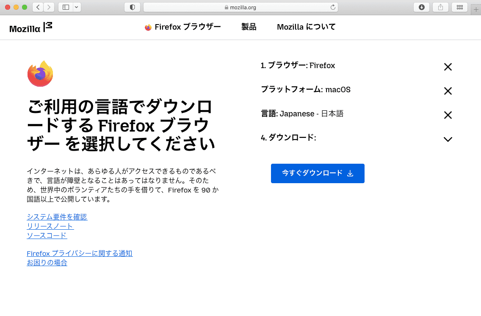Open the Downloads icon in the toolbar
This screenshot has width=481, height=316.
click(x=421, y=7)
